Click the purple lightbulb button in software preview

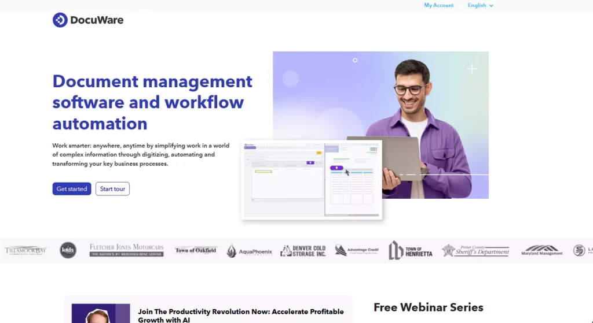(336, 168)
